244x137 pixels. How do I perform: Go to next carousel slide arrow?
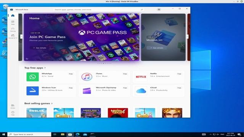pyautogui.click(x=187, y=37)
